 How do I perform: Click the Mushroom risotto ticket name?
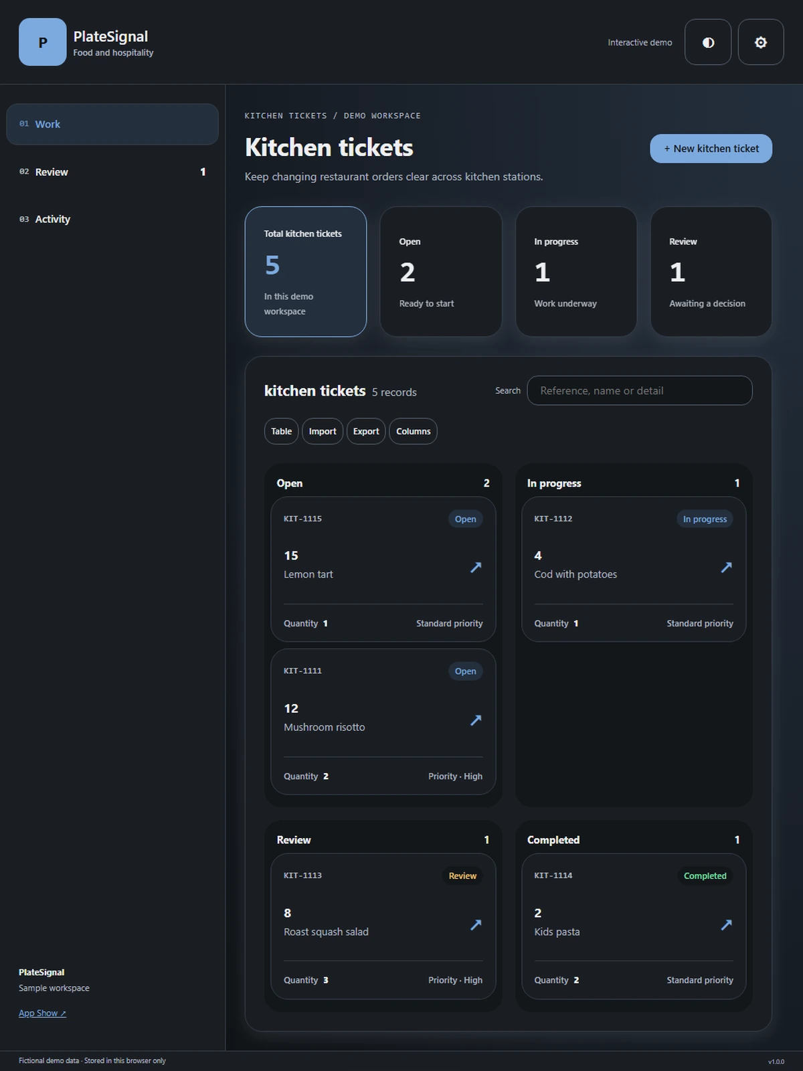(324, 727)
